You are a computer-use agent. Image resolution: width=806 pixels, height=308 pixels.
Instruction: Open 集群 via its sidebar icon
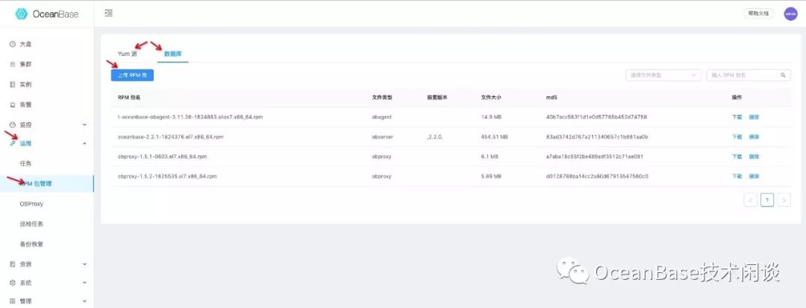[x=13, y=65]
